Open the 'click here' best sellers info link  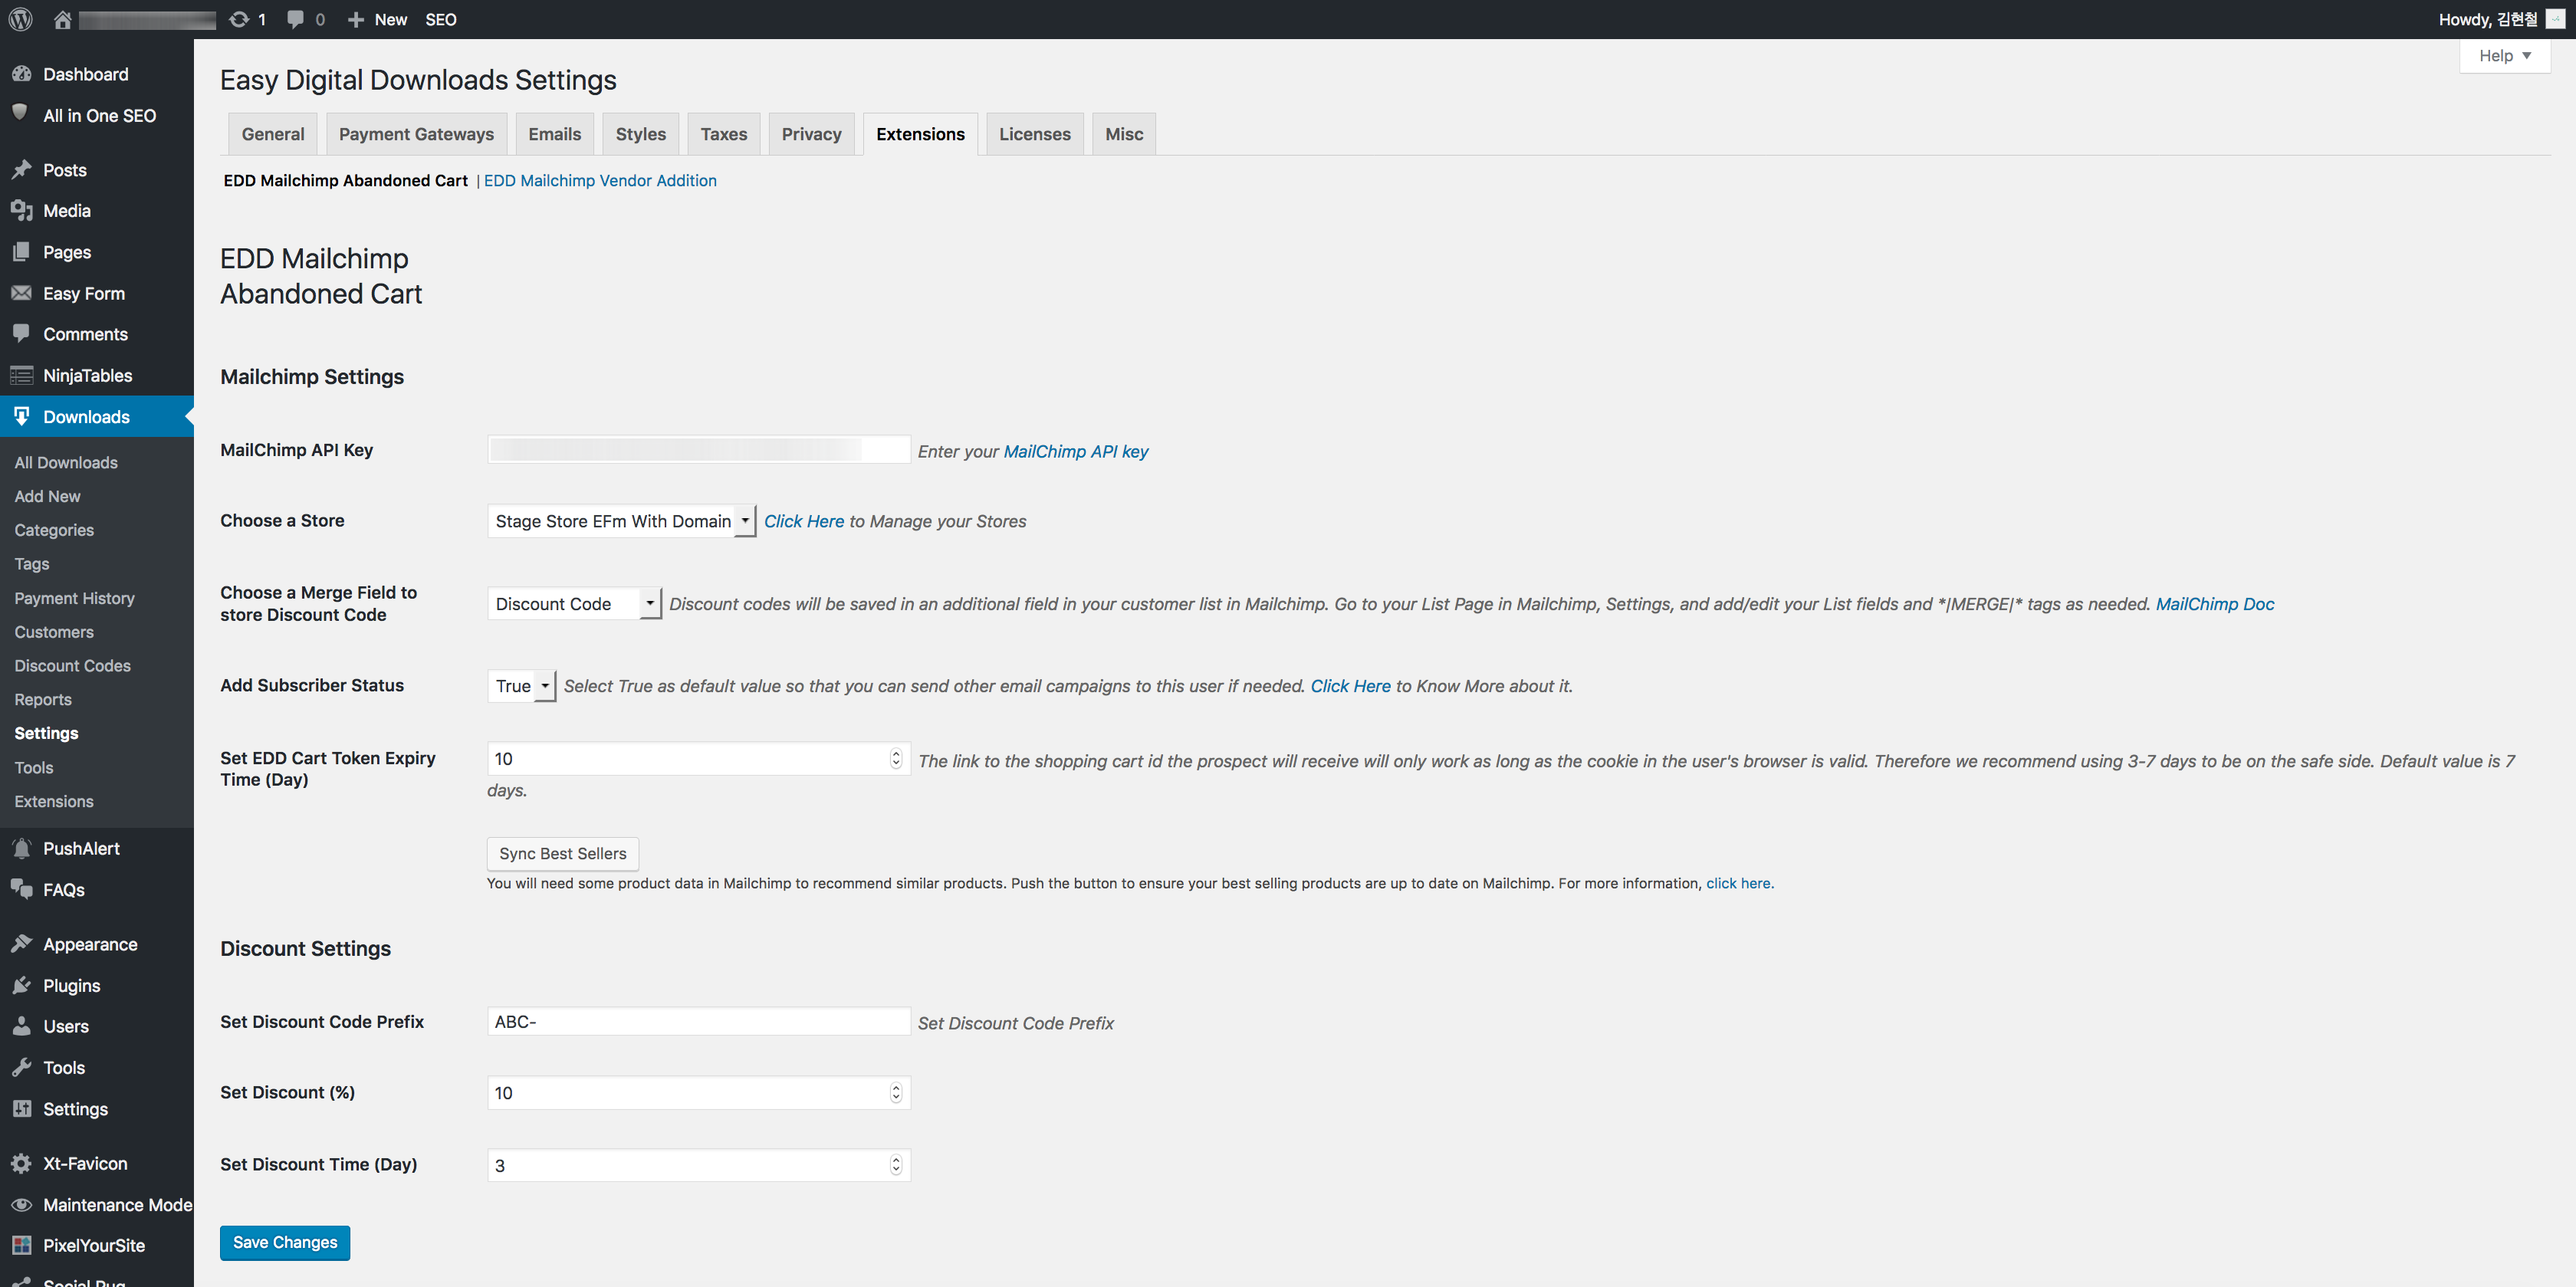(x=1738, y=884)
